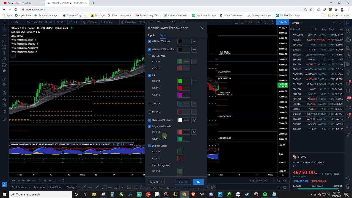Screen dimensions: 352x198
Task: Open RSI Color 0 line style dropdown
Action: (x=194, y=81)
